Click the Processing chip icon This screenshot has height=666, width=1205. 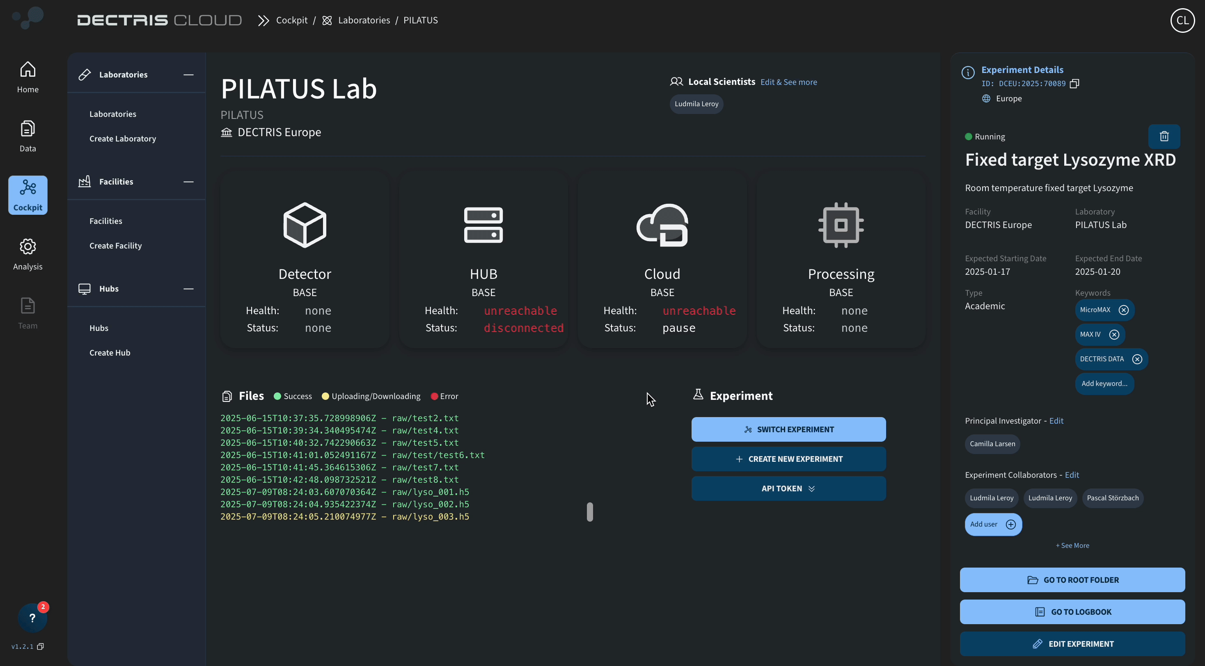(x=841, y=225)
